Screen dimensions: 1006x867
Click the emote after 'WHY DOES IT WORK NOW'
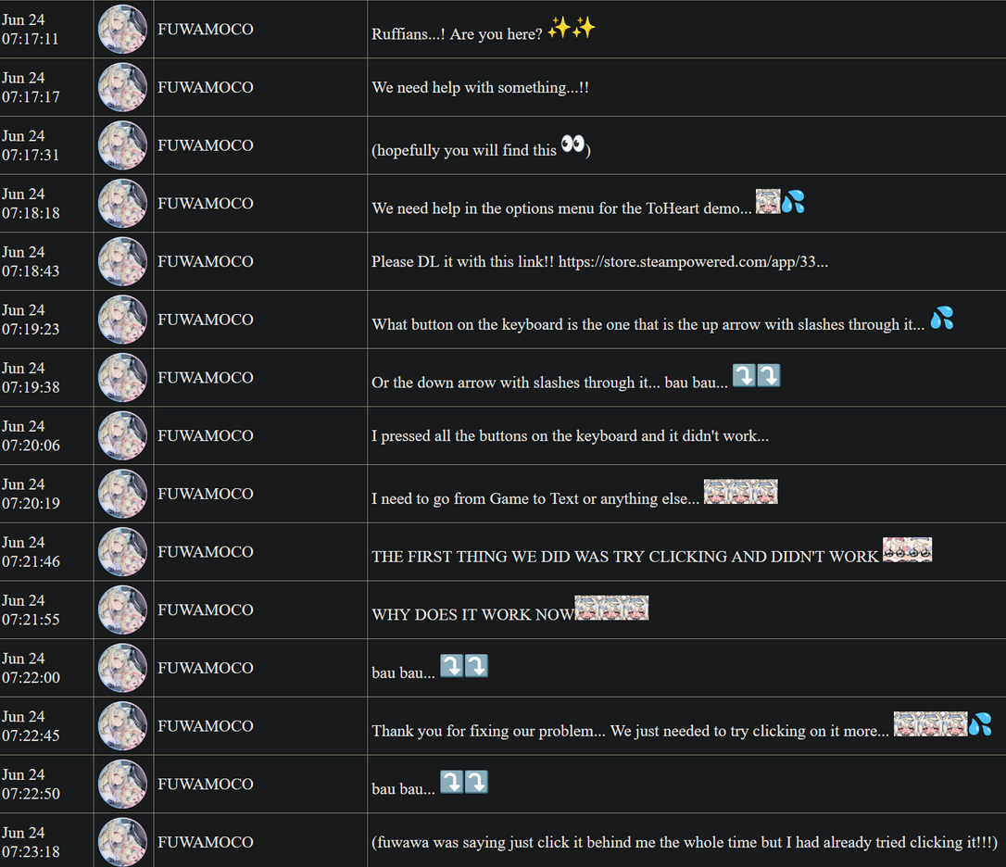click(x=611, y=608)
